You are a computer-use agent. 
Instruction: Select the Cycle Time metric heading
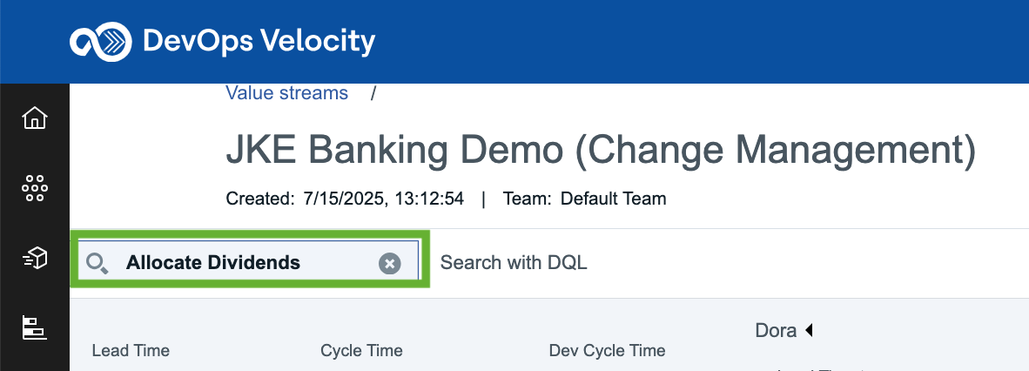coord(361,351)
